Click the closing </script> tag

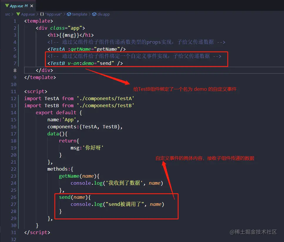coord(37,232)
